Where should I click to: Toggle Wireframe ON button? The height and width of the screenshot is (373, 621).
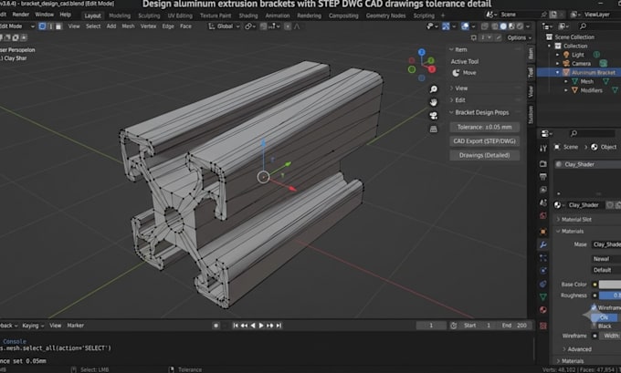[x=604, y=317]
